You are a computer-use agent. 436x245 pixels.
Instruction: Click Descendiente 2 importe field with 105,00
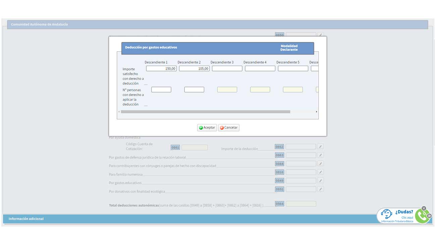click(194, 68)
